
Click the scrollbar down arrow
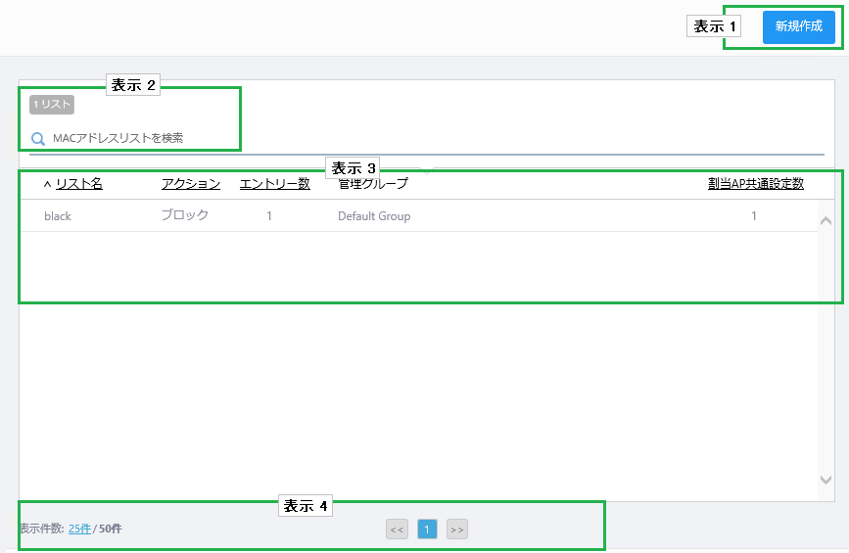[x=825, y=480]
